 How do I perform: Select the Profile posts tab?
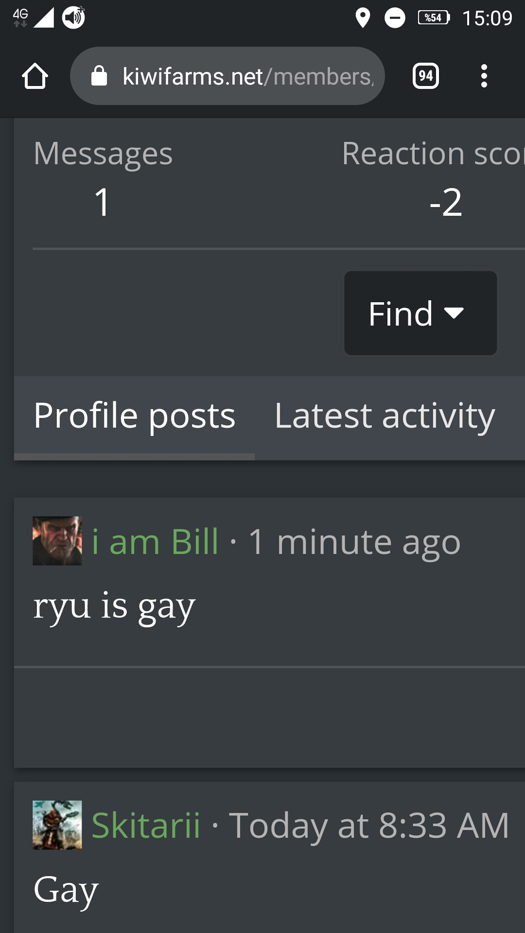(134, 416)
